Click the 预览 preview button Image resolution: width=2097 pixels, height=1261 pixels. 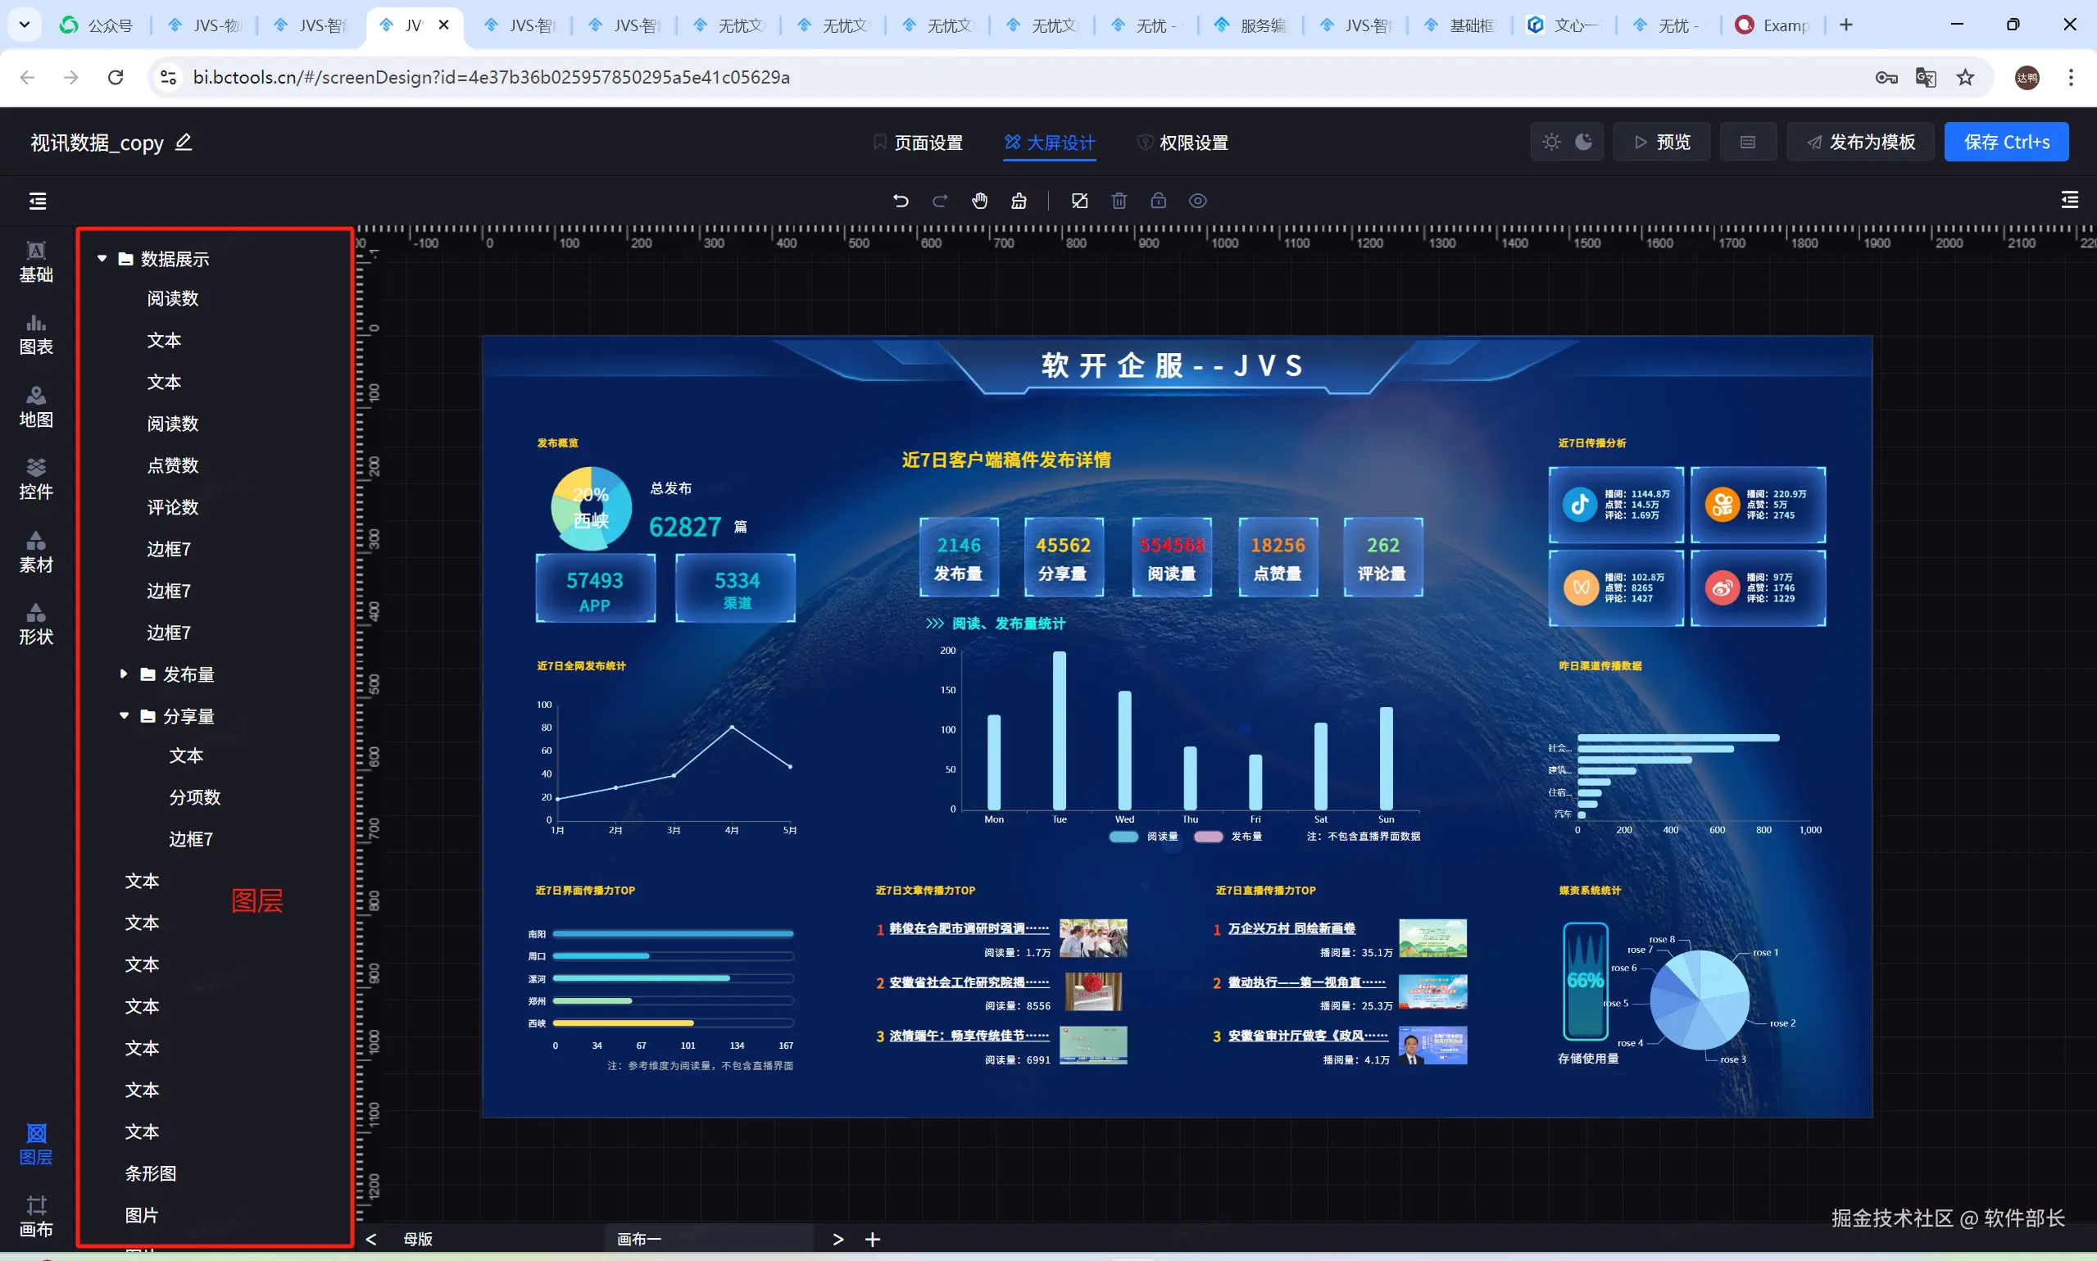tap(1662, 142)
